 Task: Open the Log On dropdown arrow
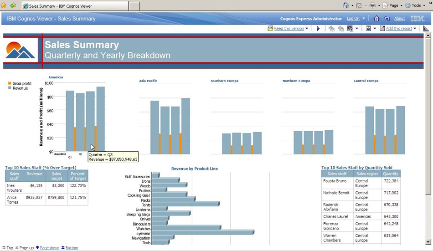coord(364,19)
